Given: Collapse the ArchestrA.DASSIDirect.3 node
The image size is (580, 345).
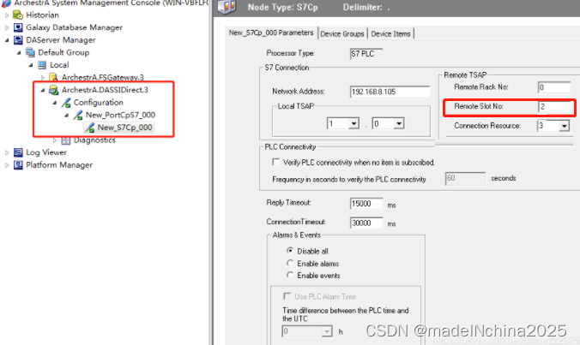Looking at the screenshot, I should coord(43,90).
